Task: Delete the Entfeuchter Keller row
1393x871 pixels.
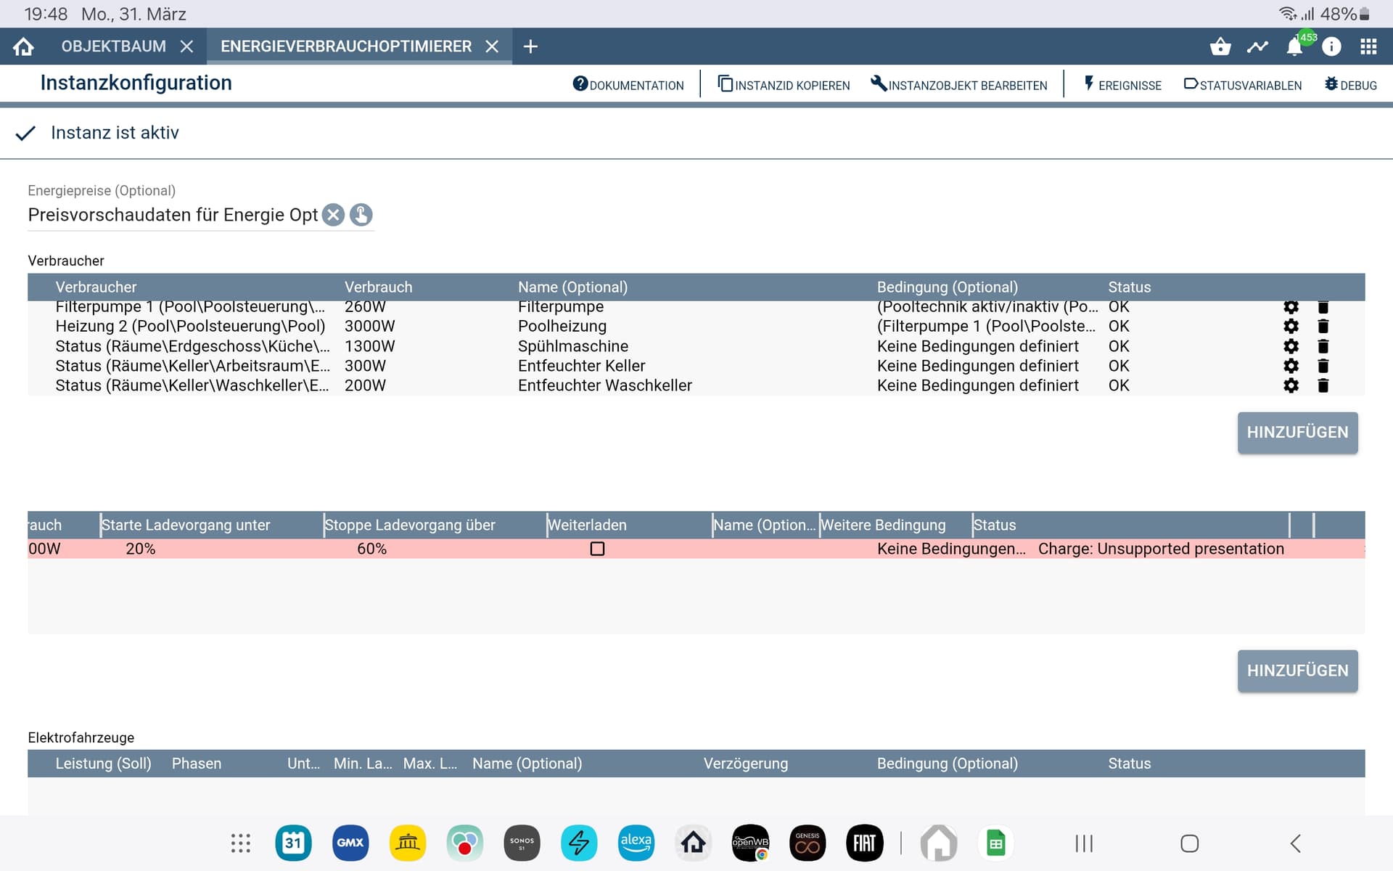Action: tap(1323, 366)
